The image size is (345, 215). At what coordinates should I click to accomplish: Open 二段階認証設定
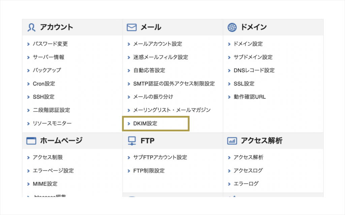coord(51,110)
